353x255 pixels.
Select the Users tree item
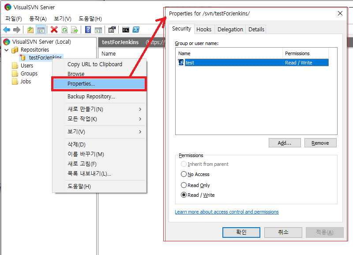pos(27,65)
